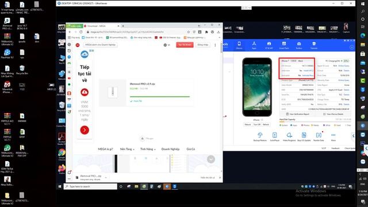
Task: Click Reboot under the iPhone image
Action: (248, 124)
